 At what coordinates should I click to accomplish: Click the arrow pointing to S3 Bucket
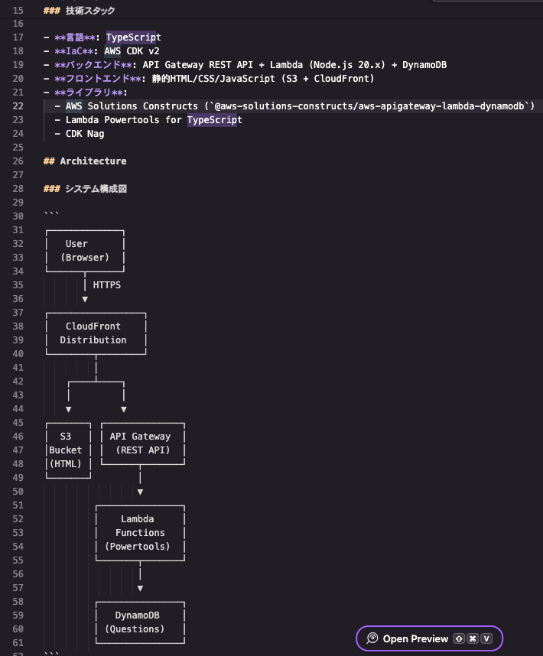click(x=69, y=409)
